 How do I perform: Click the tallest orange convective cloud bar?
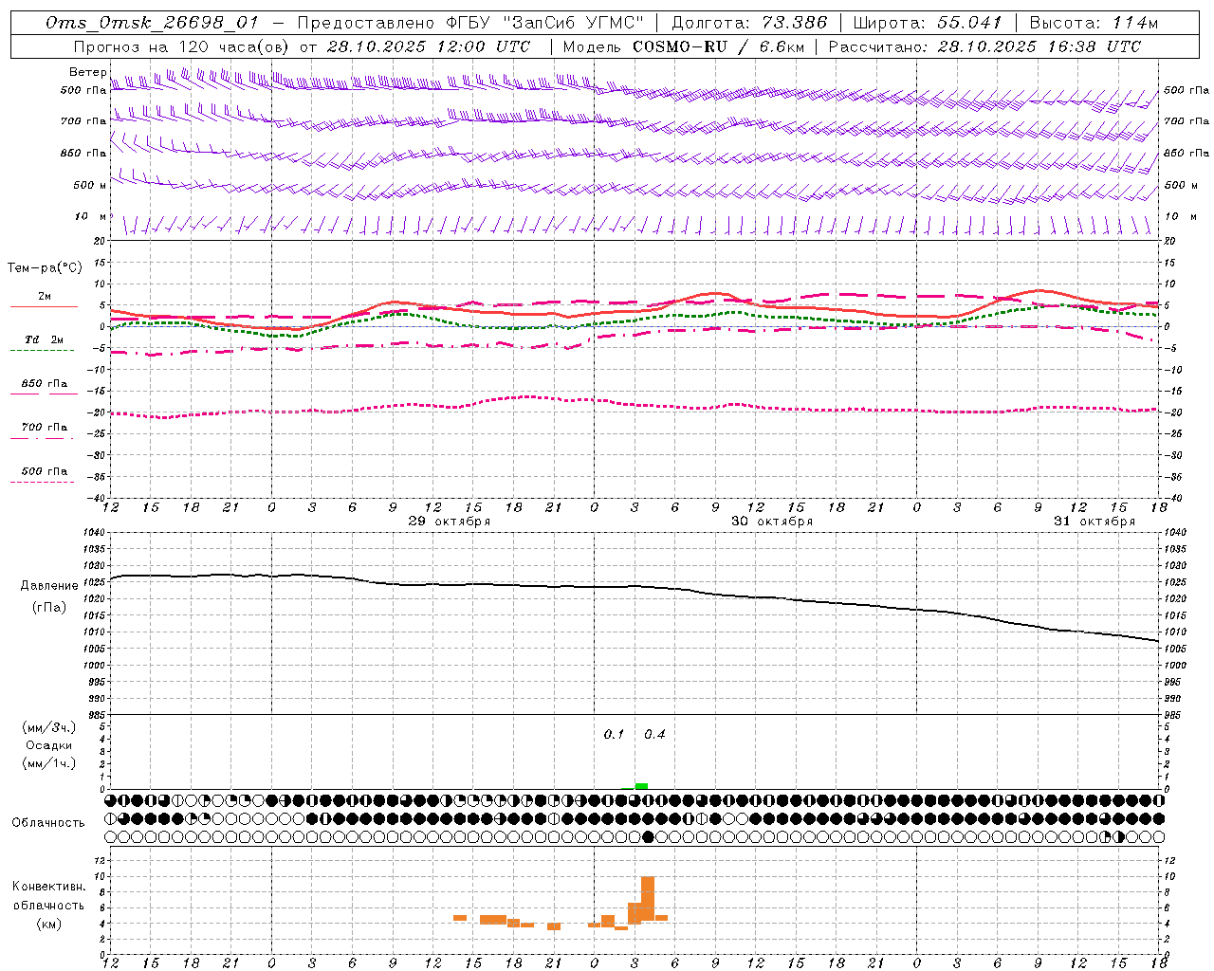[x=648, y=899]
